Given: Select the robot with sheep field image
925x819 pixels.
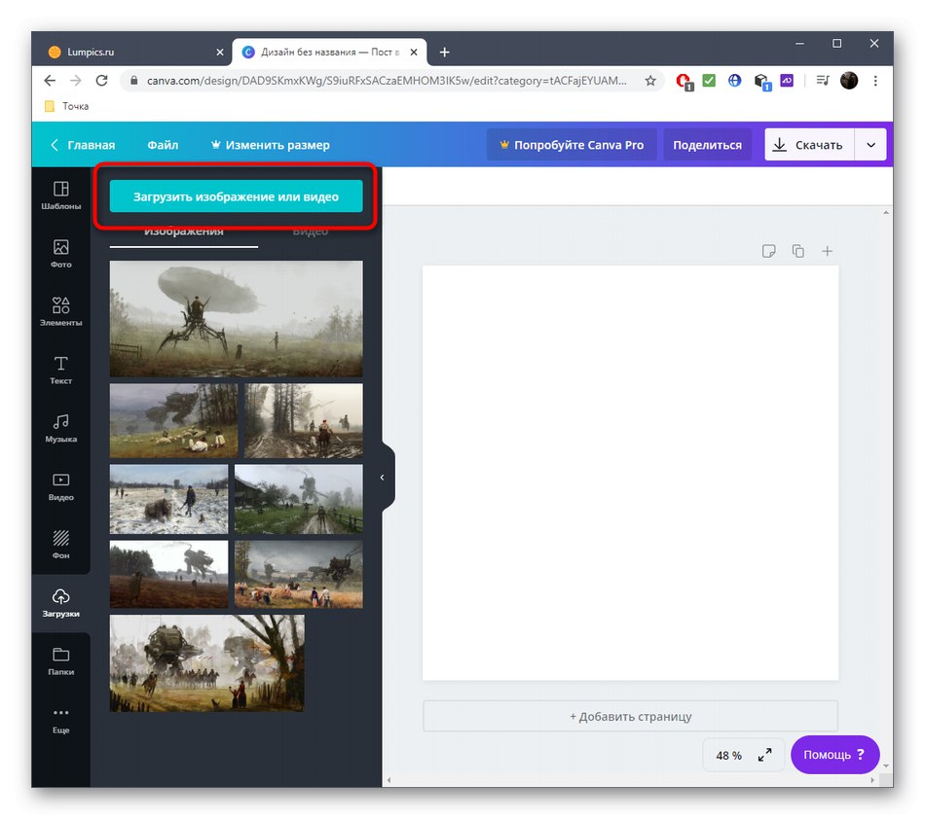Looking at the screenshot, I should 174,421.
